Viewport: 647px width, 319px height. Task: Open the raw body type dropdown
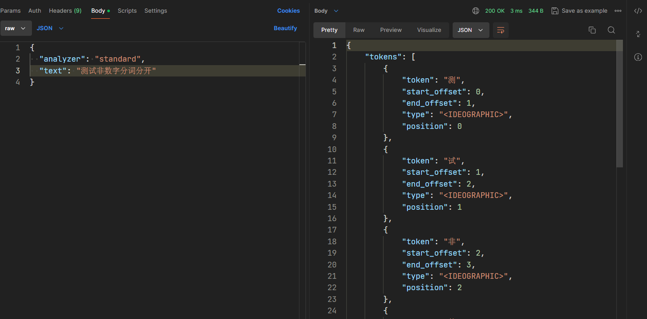[16, 28]
